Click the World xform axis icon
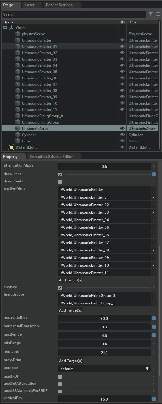This screenshot has width=162, height=404. (x=11, y=28)
